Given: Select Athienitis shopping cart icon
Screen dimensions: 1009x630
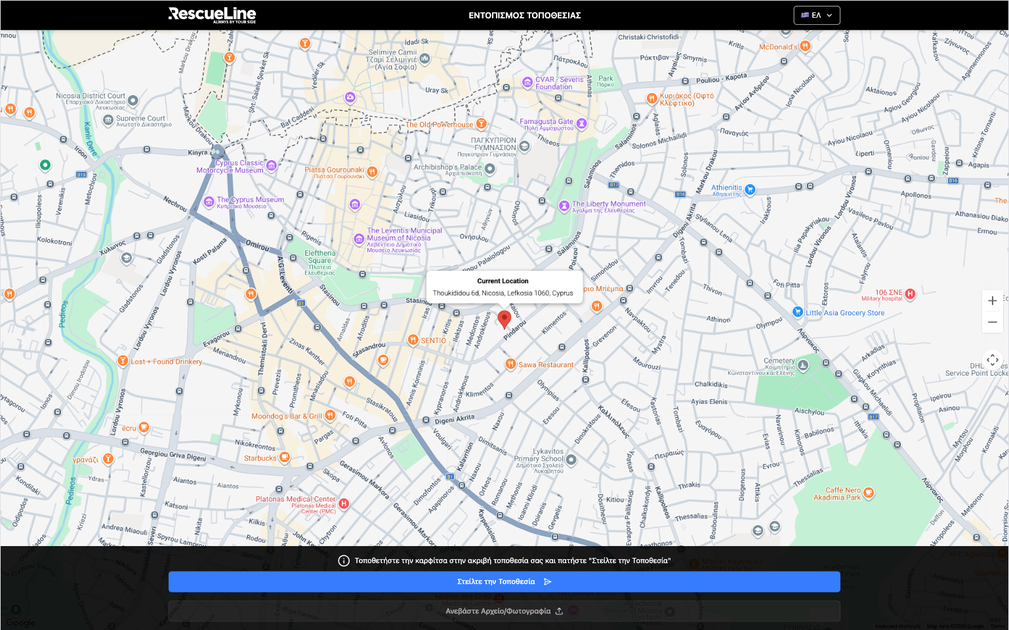Looking at the screenshot, I should click(750, 189).
